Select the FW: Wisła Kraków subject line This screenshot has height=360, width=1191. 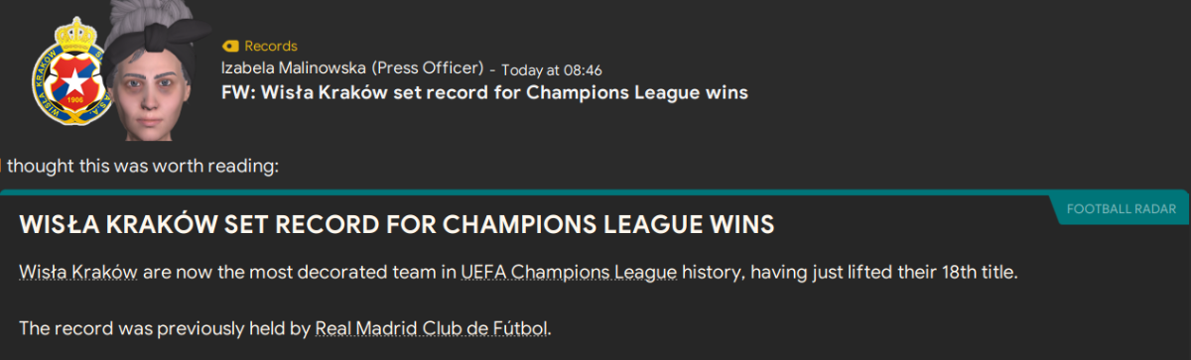(x=484, y=92)
